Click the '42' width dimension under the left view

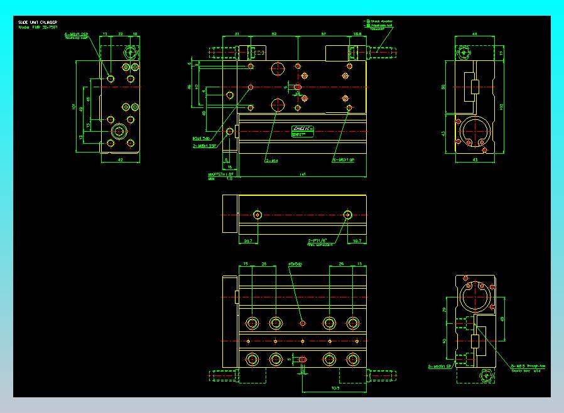tap(121, 160)
